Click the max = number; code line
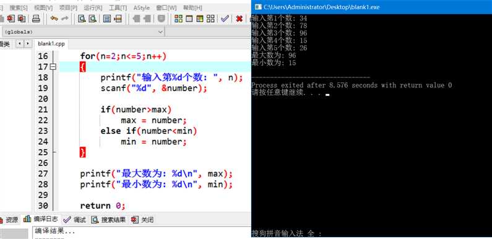The image size is (492, 239). pyautogui.click(x=153, y=120)
